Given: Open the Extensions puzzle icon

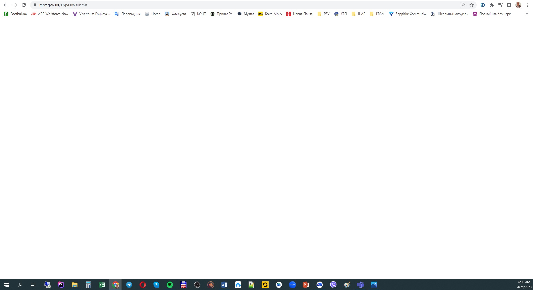Looking at the screenshot, I should (491, 5).
